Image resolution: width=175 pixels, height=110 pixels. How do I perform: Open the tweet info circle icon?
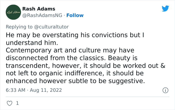tap(165, 90)
